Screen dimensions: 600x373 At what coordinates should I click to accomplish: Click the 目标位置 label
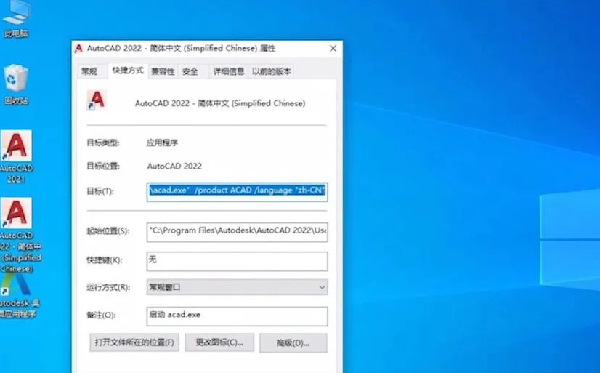pyautogui.click(x=103, y=167)
